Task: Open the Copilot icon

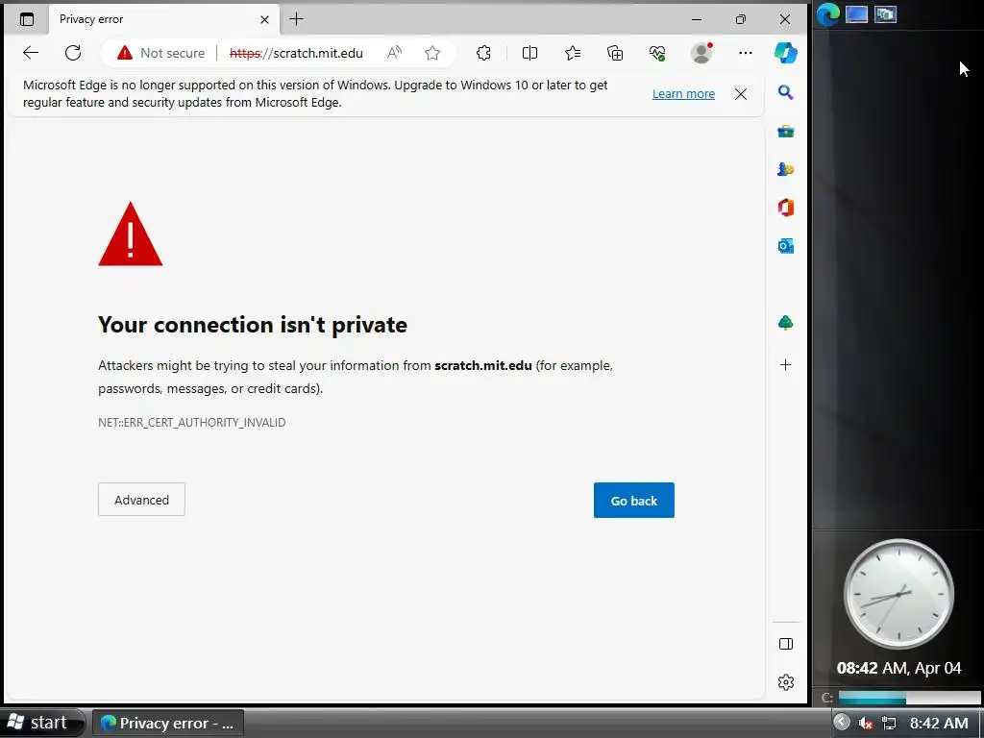Action: (x=786, y=54)
